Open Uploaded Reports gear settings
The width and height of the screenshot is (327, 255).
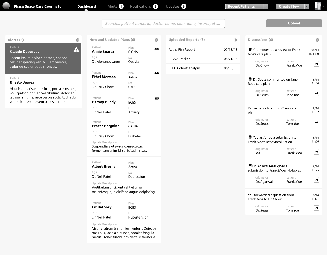[236, 40]
